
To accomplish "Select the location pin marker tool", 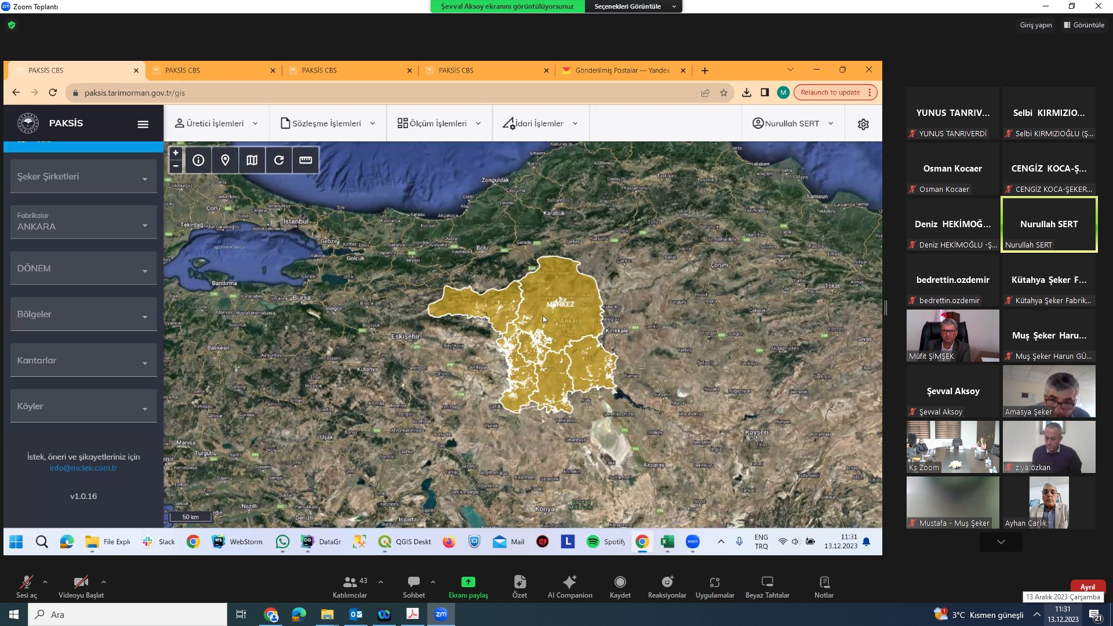I will coord(225,161).
